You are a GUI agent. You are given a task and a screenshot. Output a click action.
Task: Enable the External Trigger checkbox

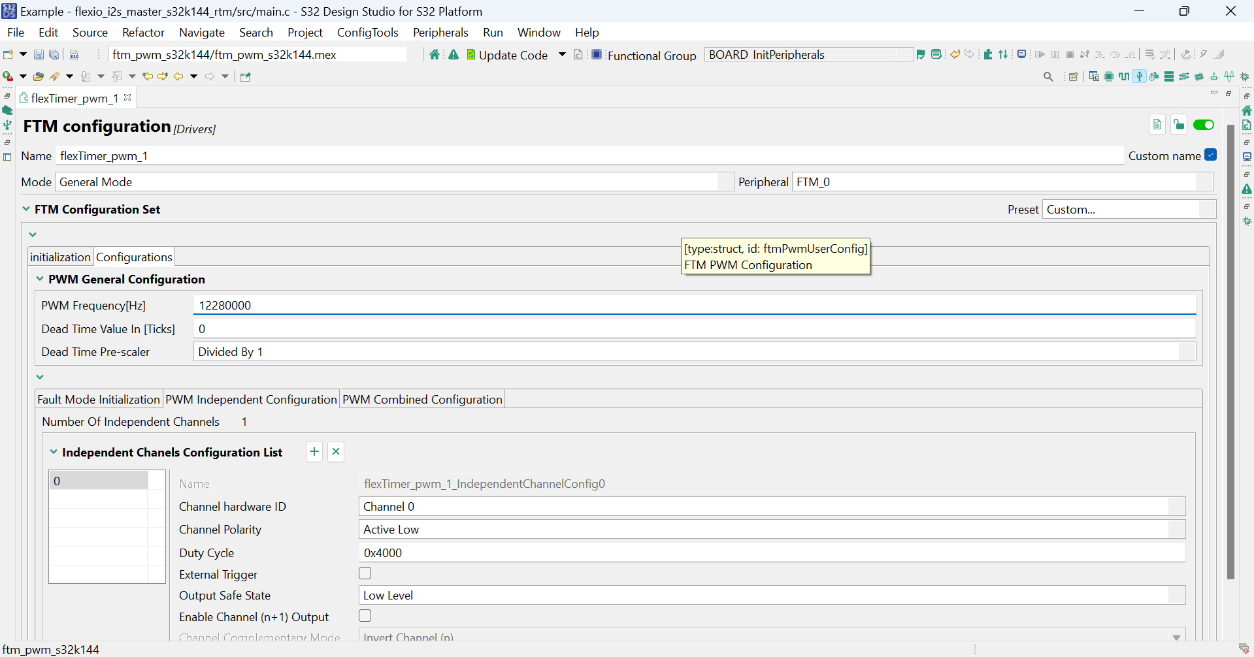pyautogui.click(x=365, y=573)
